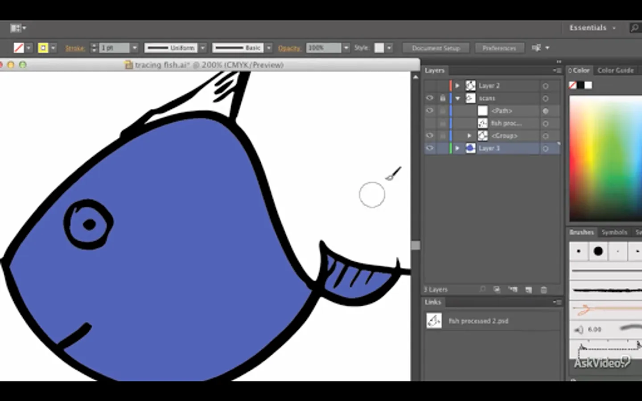Expand Layer 2 with disclosure triangle
The image size is (642, 401).
pyautogui.click(x=457, y=86)
